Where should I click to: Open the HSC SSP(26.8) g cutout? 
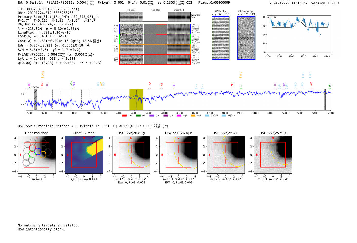(131, 155)
